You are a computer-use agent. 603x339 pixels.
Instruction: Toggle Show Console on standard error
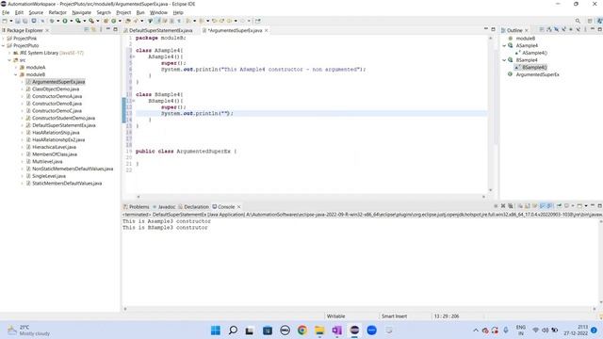[550, 206]
